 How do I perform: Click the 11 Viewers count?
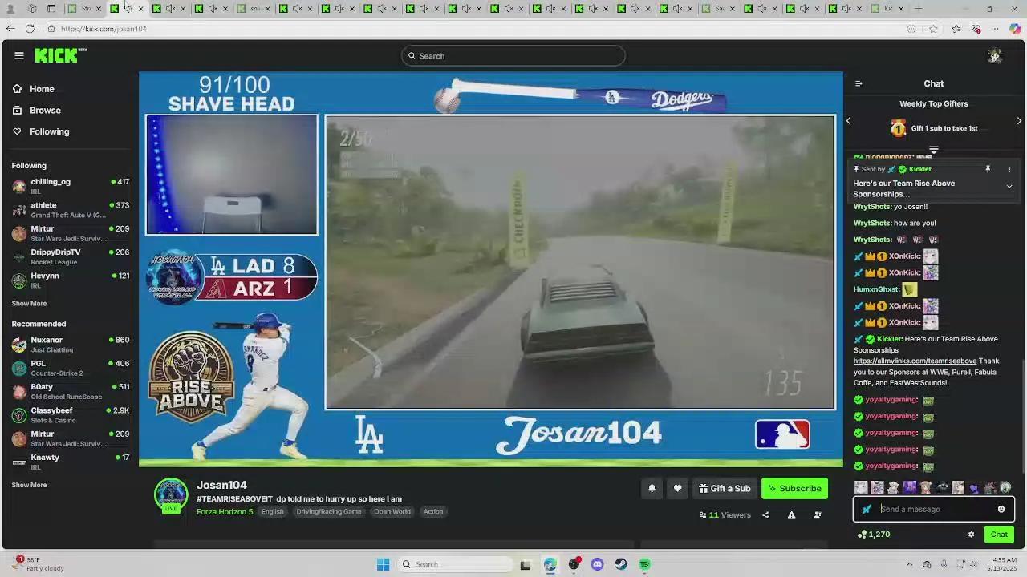tap(725, 514)
